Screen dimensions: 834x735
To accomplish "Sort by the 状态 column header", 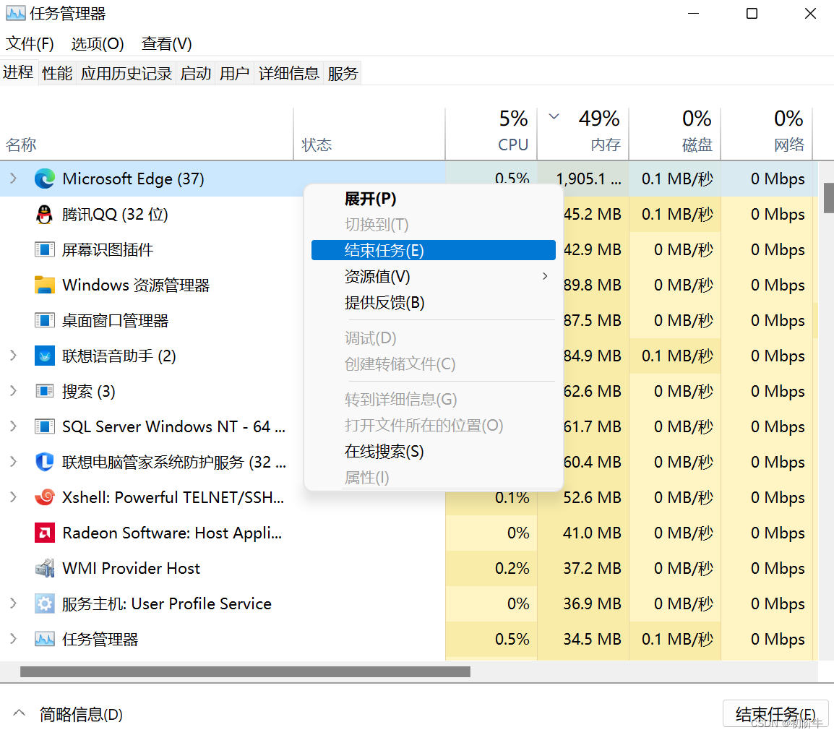I will click(x=369, y=134).
